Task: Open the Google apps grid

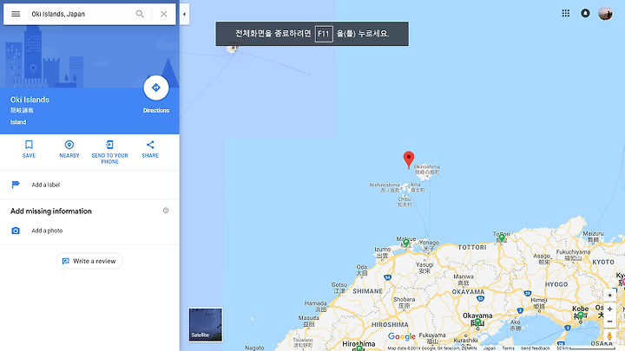Action: tap(566, 14)
